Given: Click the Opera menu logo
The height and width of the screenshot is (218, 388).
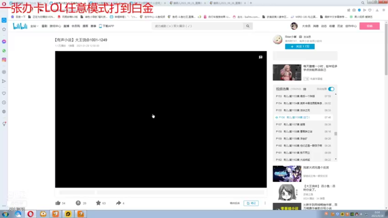Looking at the screenshot, I should coord(4,3).
